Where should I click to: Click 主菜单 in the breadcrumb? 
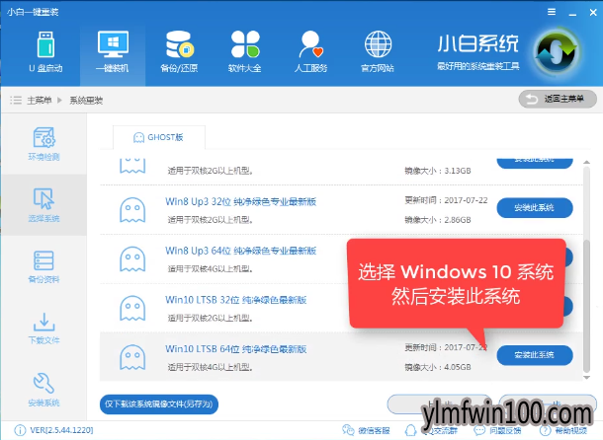point(40,101)
